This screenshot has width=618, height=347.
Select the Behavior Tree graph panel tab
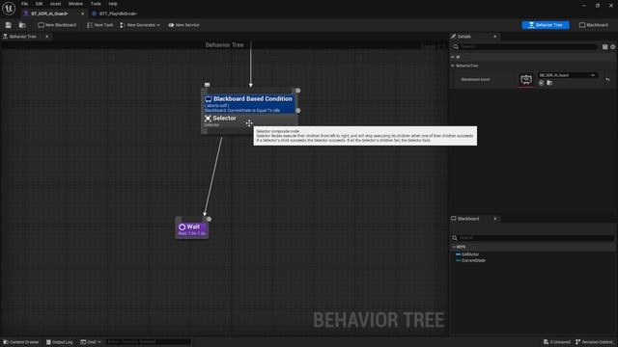22,37
